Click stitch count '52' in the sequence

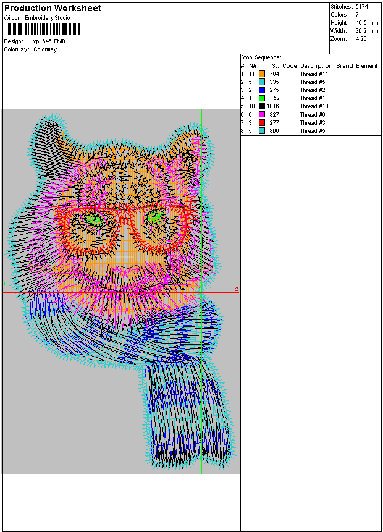click(x=277, y=98)
